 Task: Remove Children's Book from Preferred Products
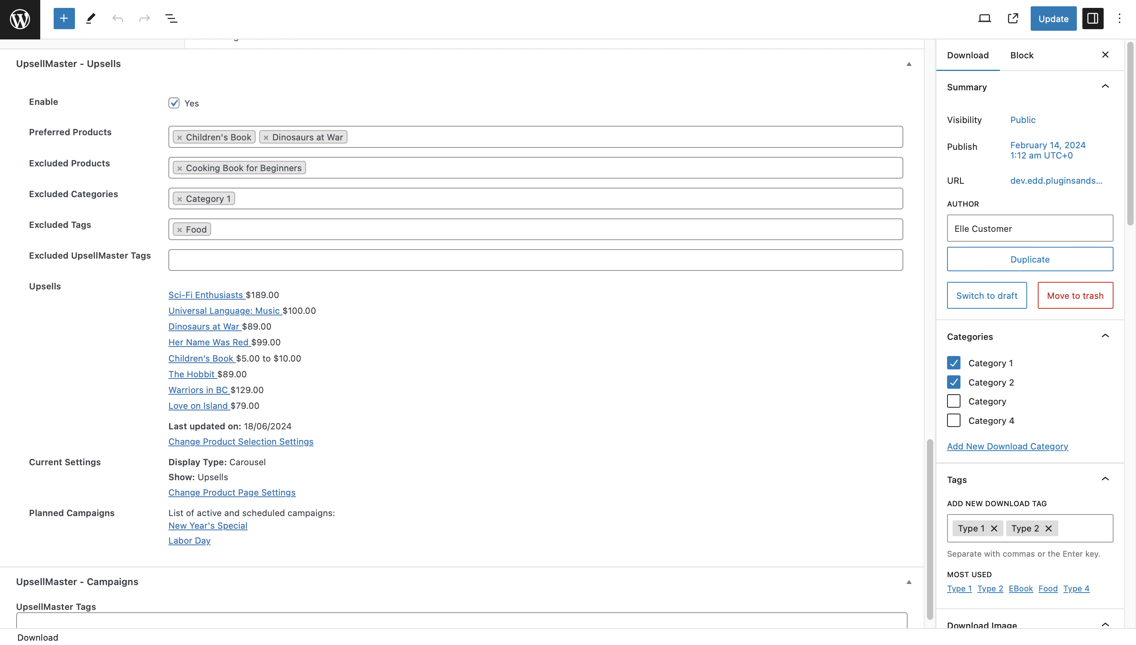pos(179,138)
